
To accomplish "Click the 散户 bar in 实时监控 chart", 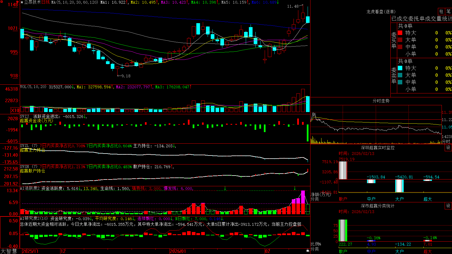I will [343, 170].
